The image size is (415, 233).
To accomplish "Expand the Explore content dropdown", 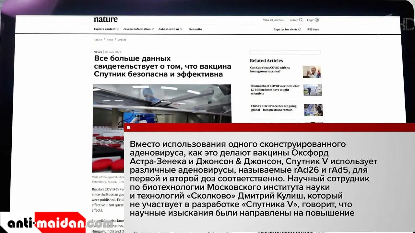I will pyautogui.click(x=106, y=29).
